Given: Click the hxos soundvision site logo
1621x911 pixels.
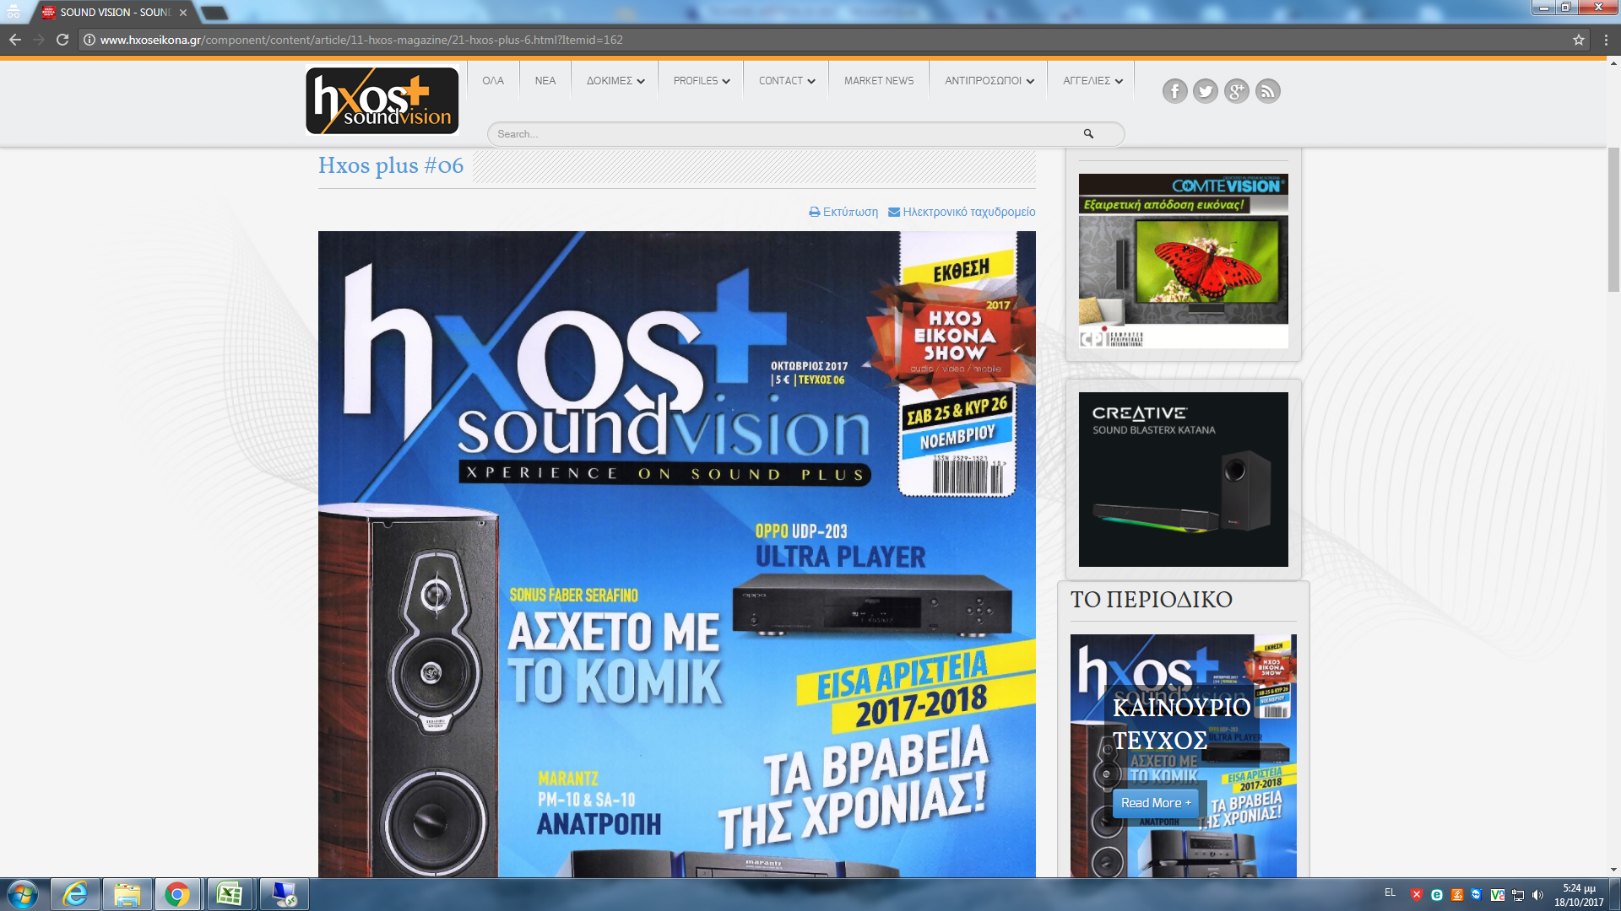Looking at the screenshot, I should pos(382,100).
